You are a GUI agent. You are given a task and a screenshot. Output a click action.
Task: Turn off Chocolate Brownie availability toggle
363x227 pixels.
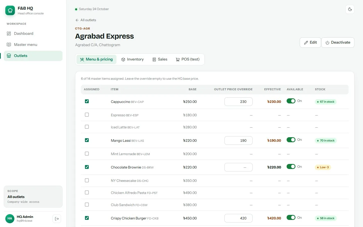tap(291, 166)
